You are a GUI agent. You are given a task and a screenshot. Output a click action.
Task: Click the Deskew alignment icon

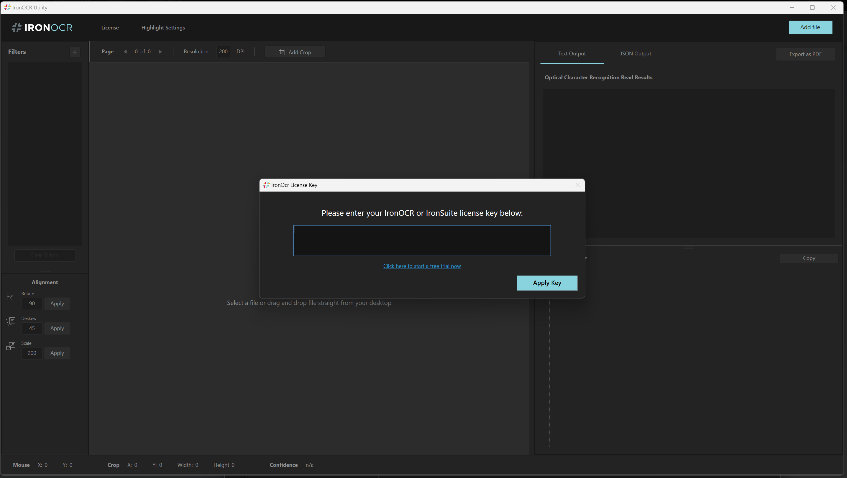(11, 321)
